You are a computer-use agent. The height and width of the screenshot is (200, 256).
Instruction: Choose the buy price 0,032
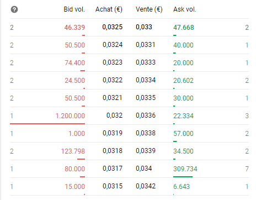[x=114, y=115]
